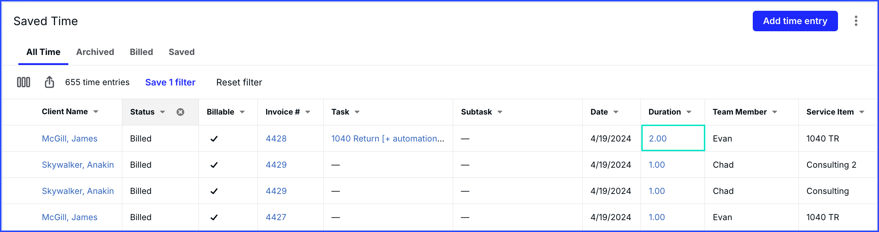Open the Service Item column dropdown
The height and width of the screenshot is (232, 879).
tap(862, 112)
